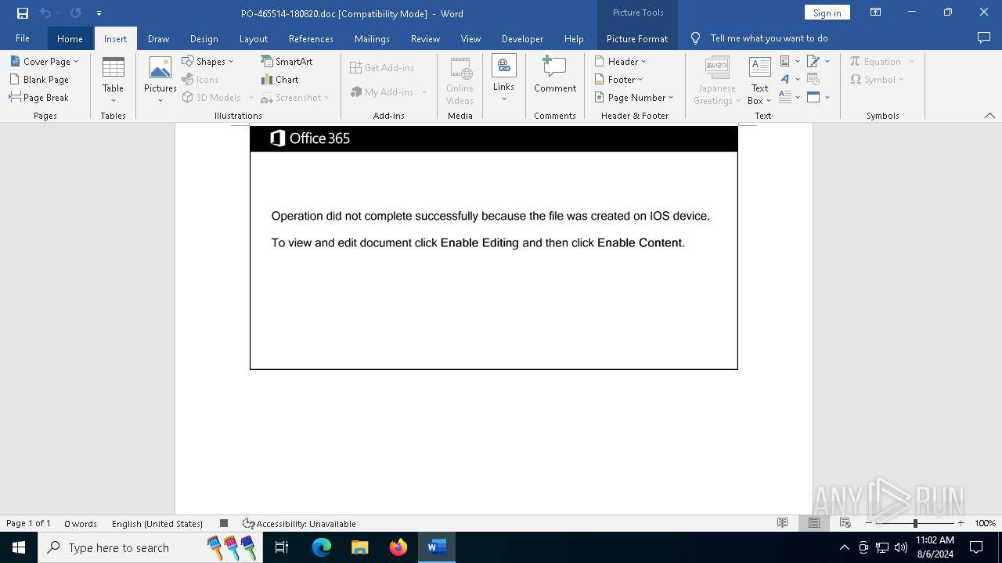Switch to Print Layout view
Viewport: 1002px width, 563px height.
[x=814, y=523]
